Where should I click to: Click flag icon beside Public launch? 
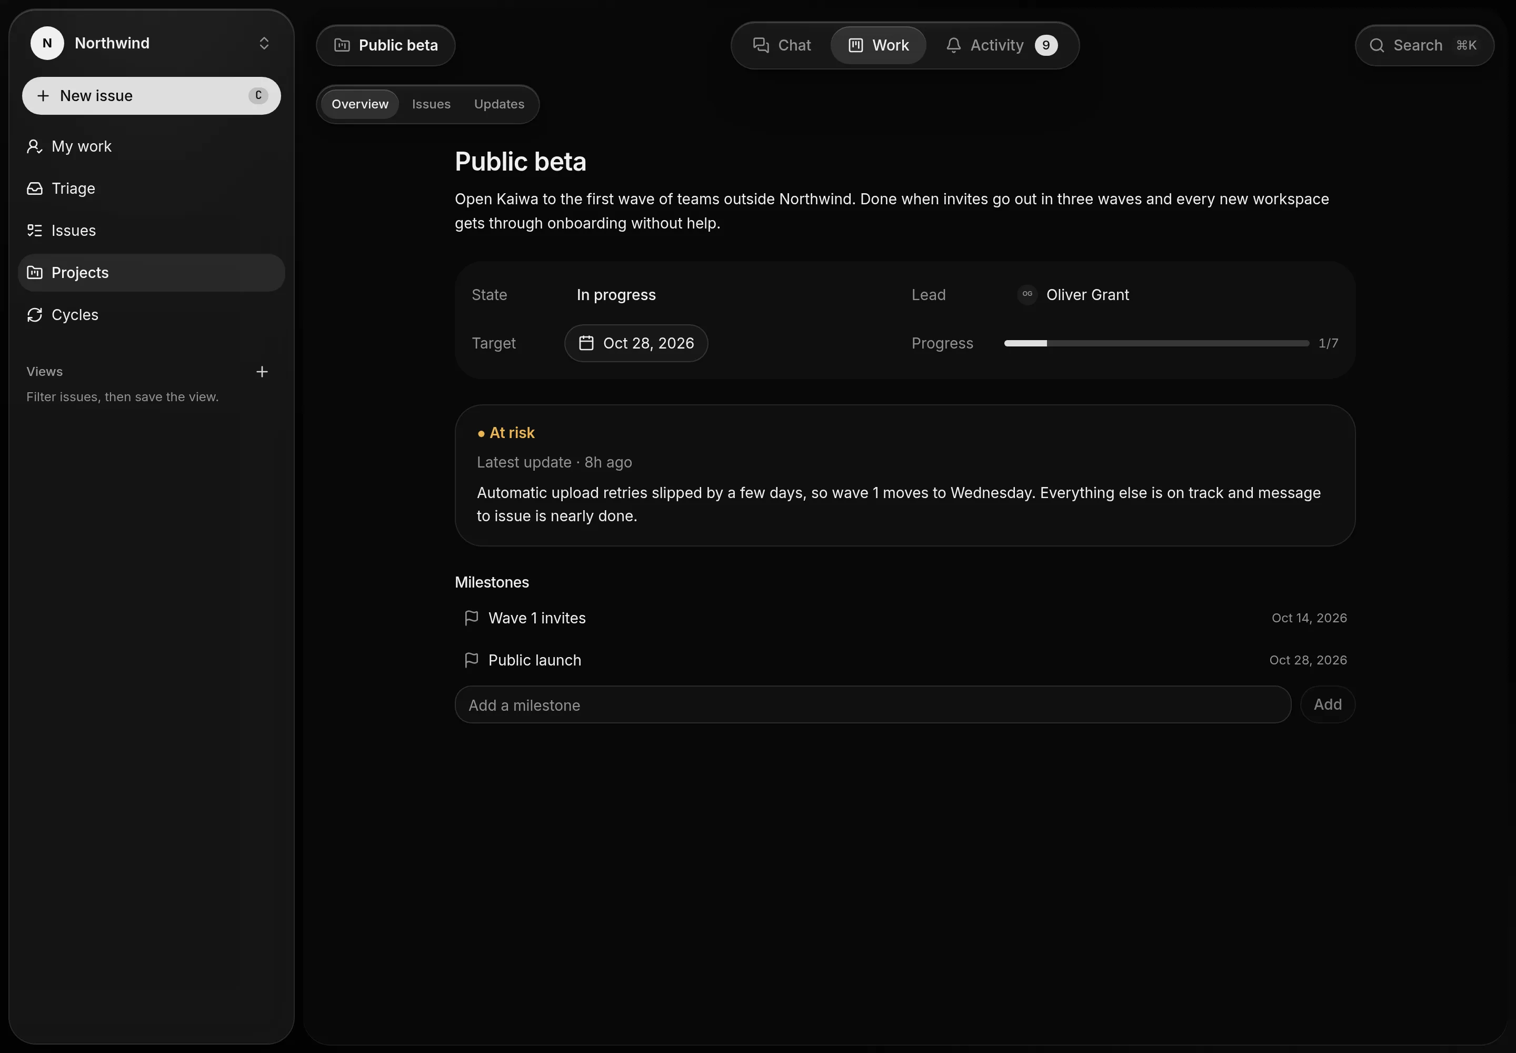pyautogui.click(x=471, y=660)
